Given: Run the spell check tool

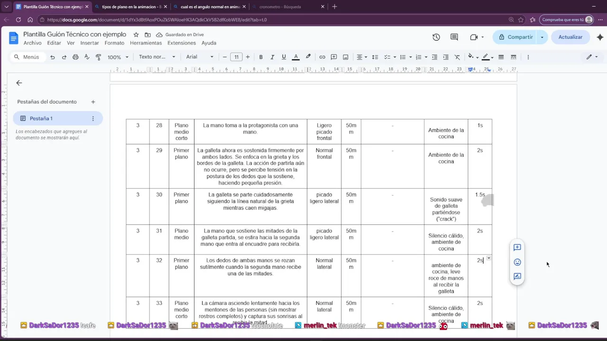Looking at the screenshot, I should pyautogui.click(x=87, y=57).
